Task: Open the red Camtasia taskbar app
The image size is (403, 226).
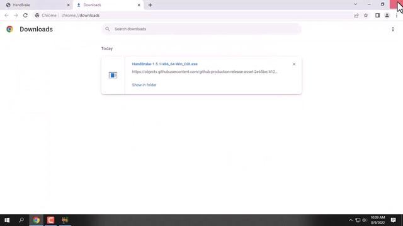Action: point(50,220)
